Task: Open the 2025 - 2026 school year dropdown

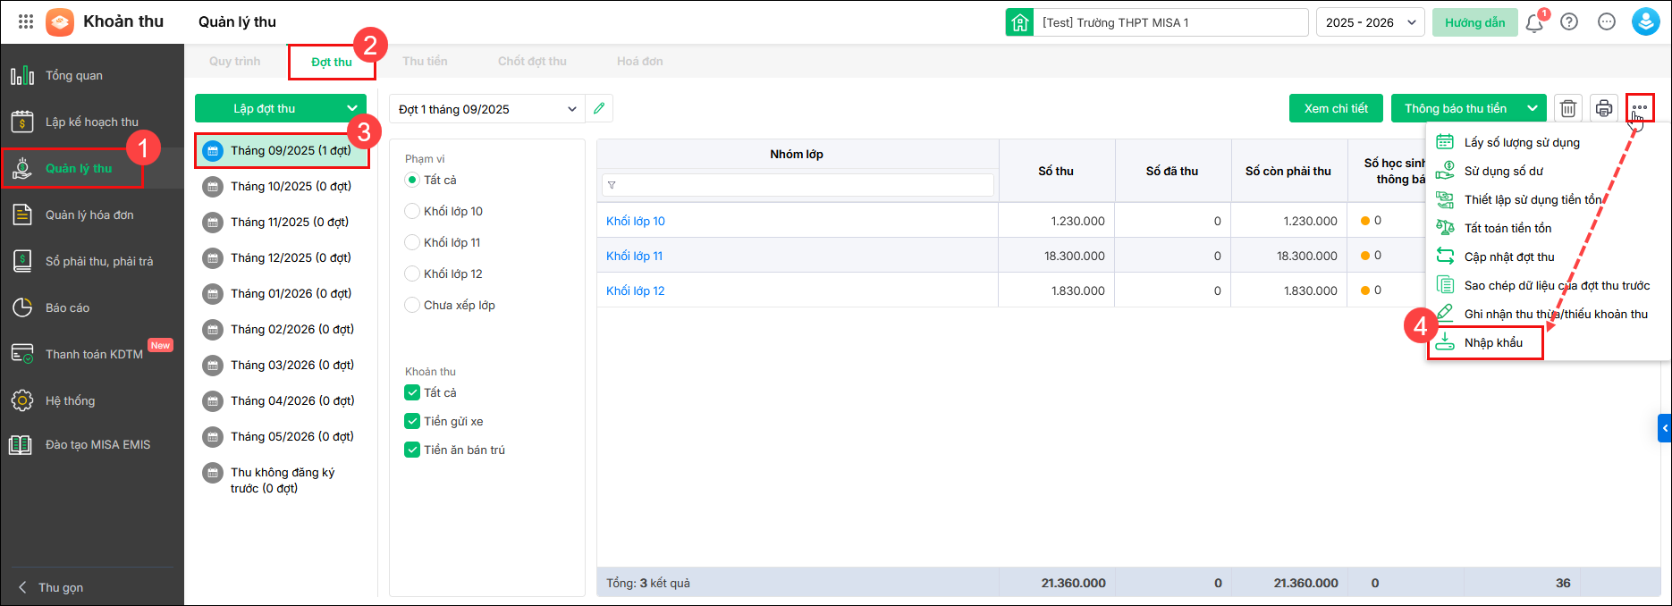Action: click(1370, 22)
